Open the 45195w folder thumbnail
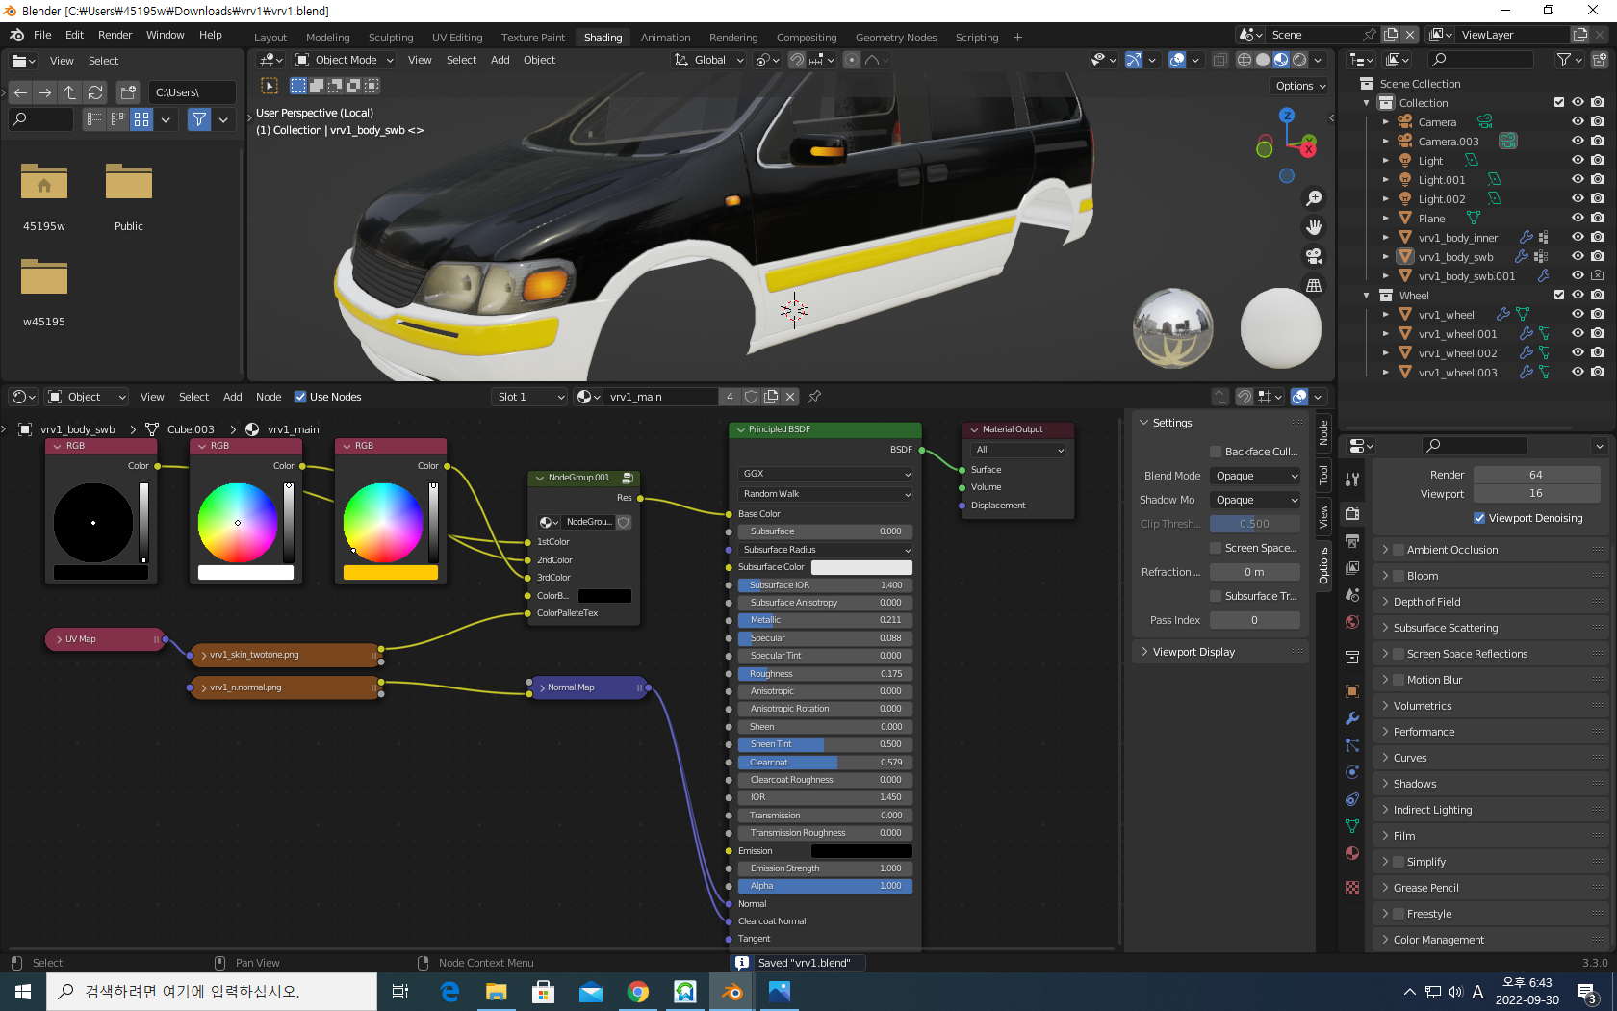The image size is (1617, 1011). coord(44,183)
